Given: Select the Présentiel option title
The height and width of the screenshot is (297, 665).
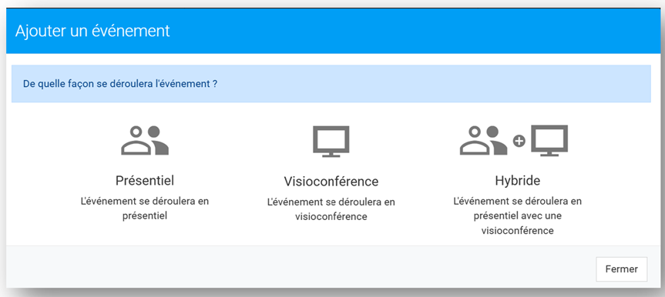Looking at the screenshot, I should (145, 181).
